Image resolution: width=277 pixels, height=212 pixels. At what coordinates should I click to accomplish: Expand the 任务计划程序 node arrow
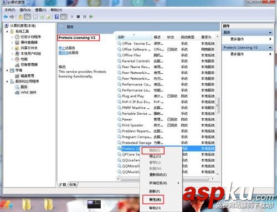[x=12, y=37]
